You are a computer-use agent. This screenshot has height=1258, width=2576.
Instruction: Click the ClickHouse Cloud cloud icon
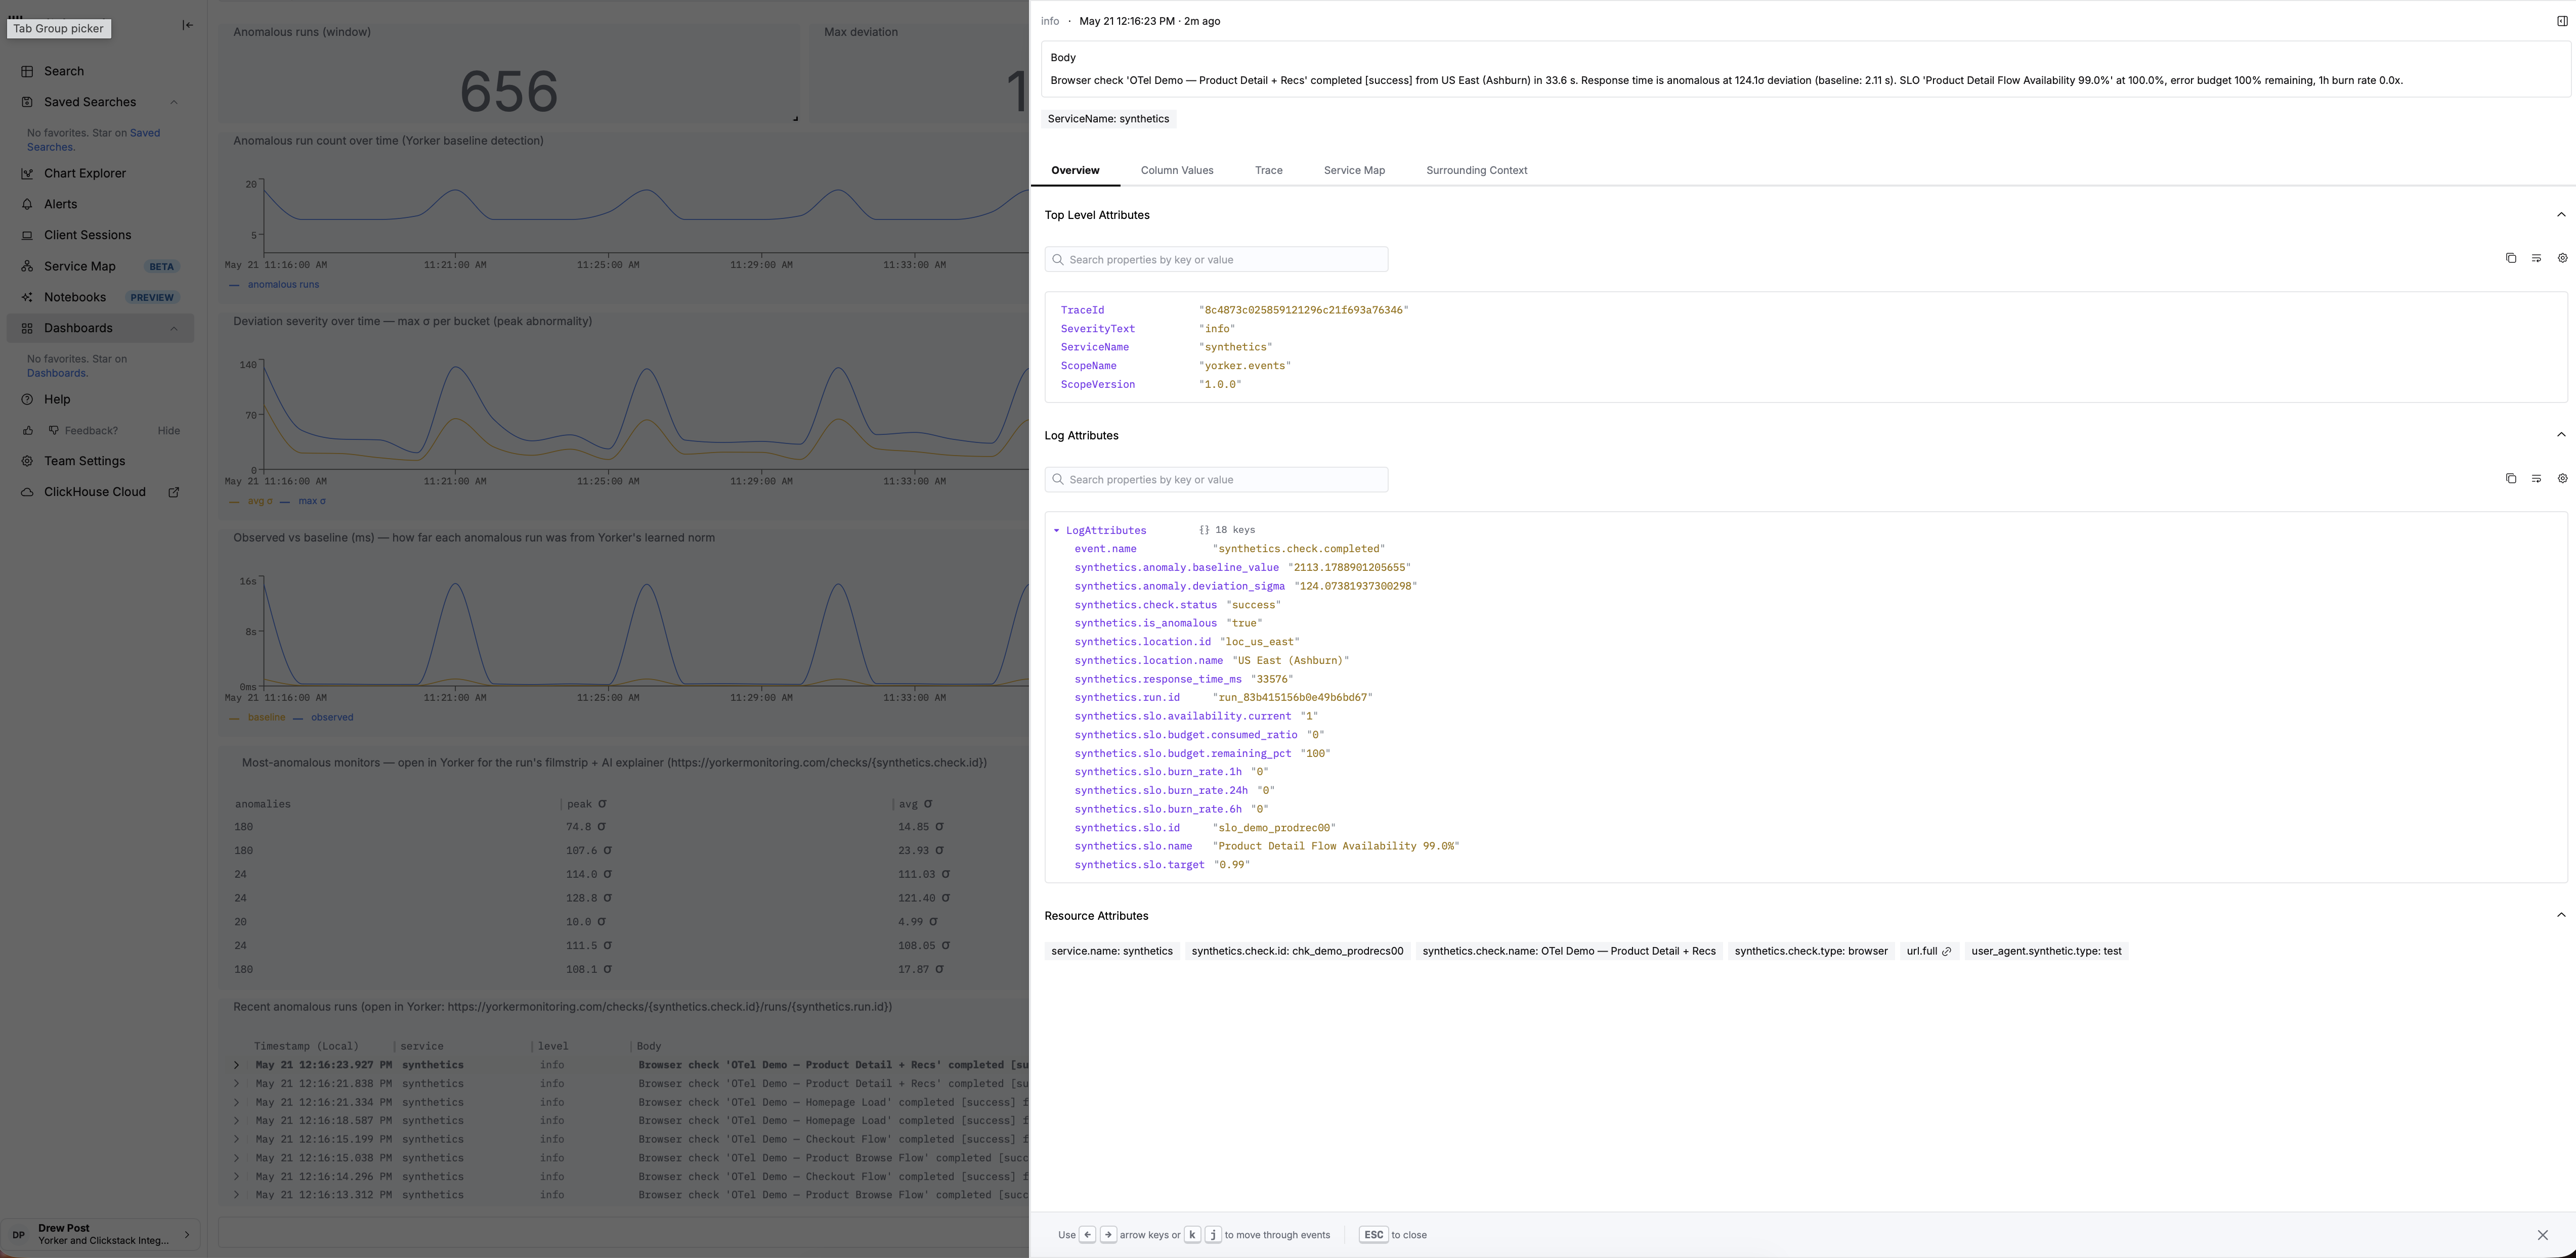pos(27,491)
